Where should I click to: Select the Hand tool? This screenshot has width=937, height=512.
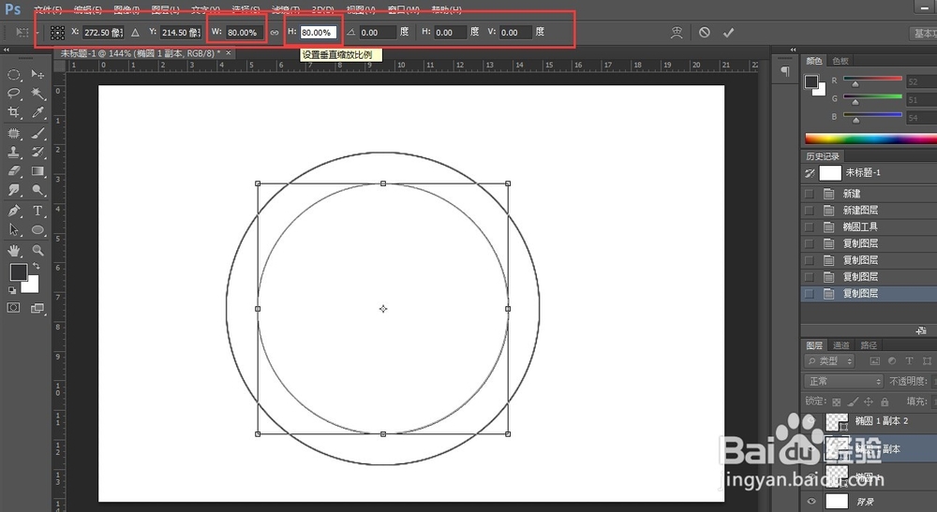(x=14, y=251)
